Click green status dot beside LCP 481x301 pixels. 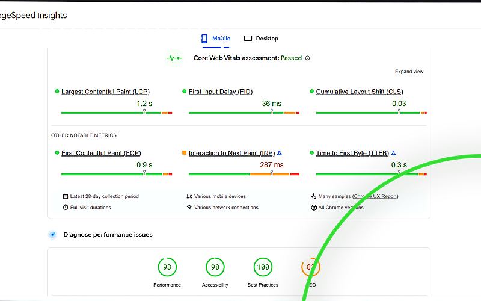coord(57,92)
